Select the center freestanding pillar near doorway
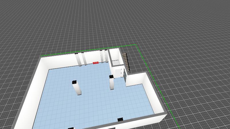The height and width of the screenshot is (129, 230). [x=112, y=83]
